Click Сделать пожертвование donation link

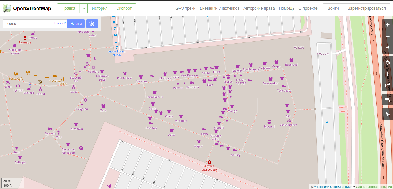[x=374, y=187]
